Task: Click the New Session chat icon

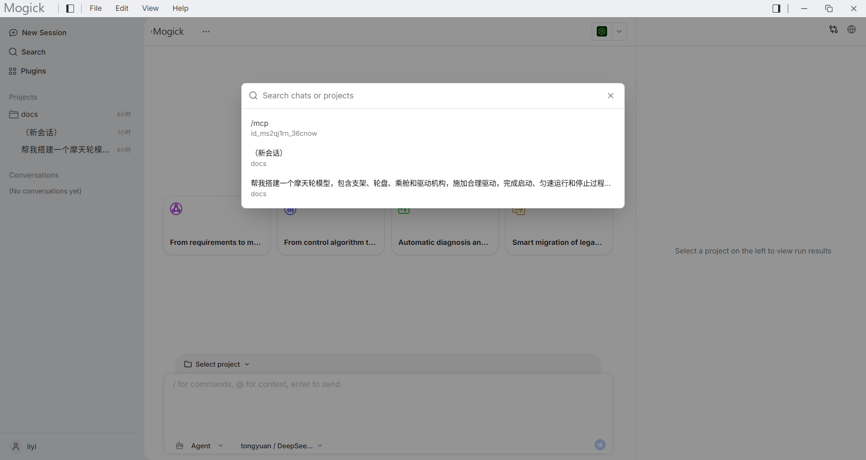Action: pos(13,32)
